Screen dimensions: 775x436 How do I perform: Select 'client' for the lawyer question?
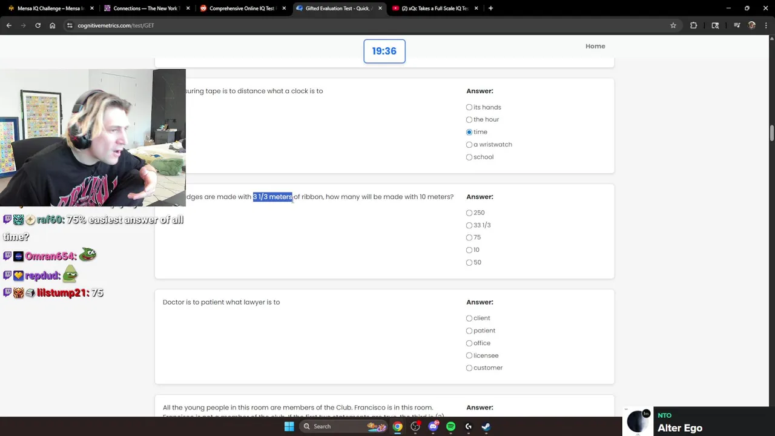[469, 318]
